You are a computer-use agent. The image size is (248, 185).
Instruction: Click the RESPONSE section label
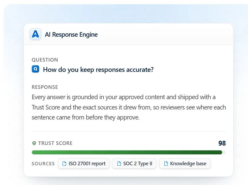45,87
